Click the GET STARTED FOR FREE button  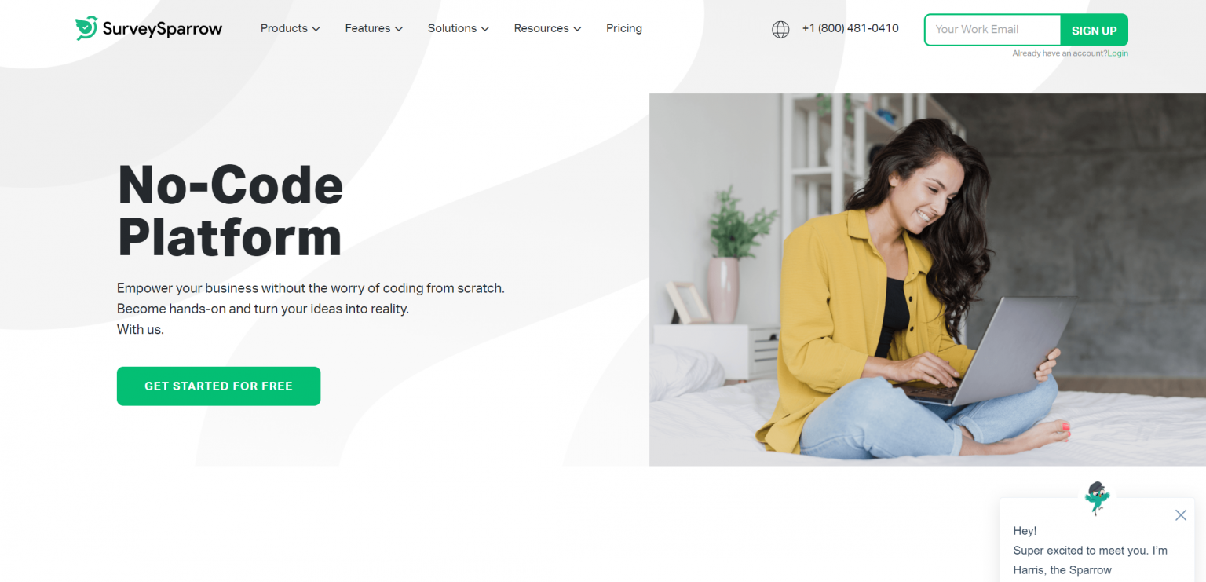point(218,386)
